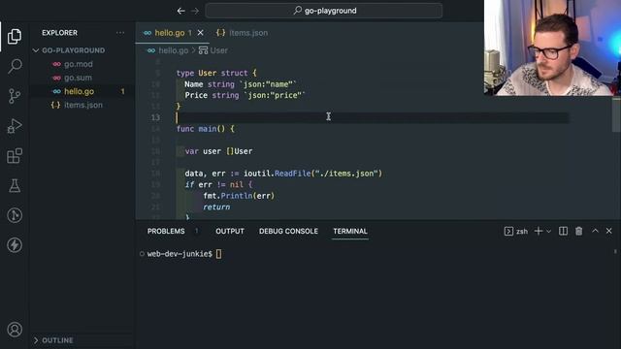
Task: Open the Git graph activity icon
Action: pos(15,215)
